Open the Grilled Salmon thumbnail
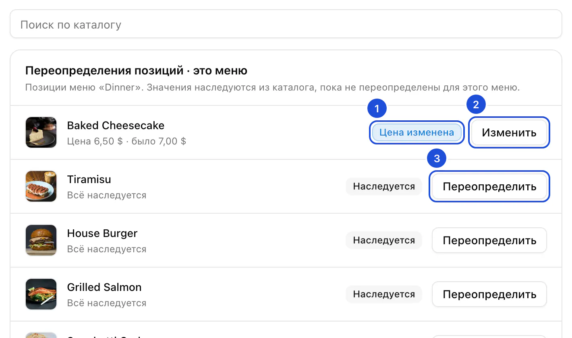Image resolution: width=572 pixels, height=338 pixels. (x=41, y=294)
